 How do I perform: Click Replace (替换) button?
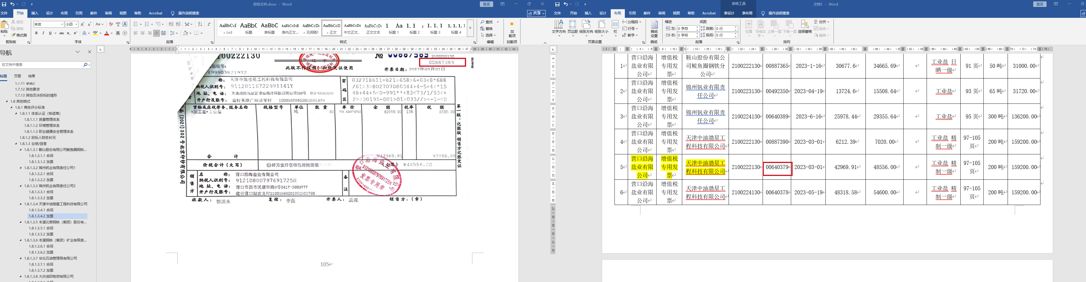pyautogui.click(x=487, y=28)
